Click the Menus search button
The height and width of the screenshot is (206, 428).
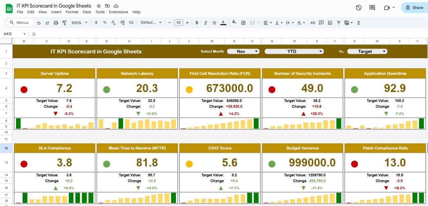coord(20,23)
